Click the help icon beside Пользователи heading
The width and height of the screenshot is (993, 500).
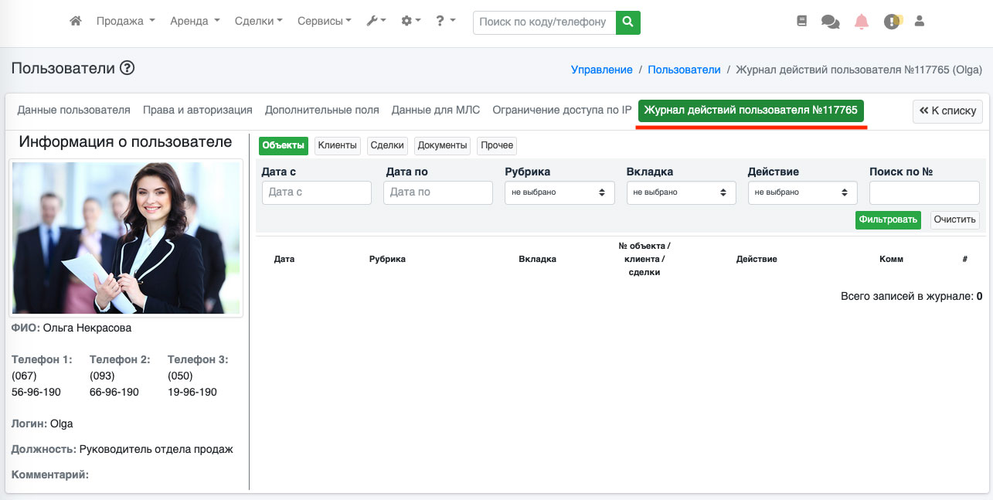click(x=128, y=69)
